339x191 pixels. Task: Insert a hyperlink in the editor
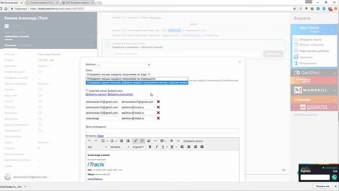(135, 141)
